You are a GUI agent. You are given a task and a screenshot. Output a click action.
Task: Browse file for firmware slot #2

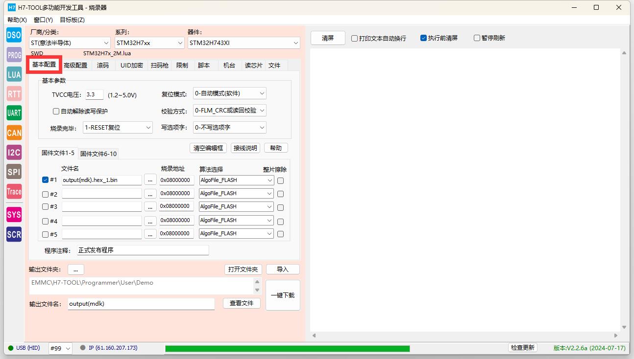[150, 194]
